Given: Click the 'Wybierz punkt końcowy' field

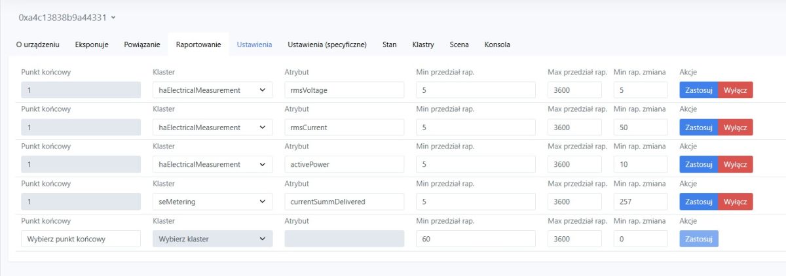Looking at the screenshot, I should (x=81, y=239).
